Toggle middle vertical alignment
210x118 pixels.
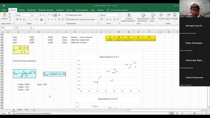click(x=52, y=15)
